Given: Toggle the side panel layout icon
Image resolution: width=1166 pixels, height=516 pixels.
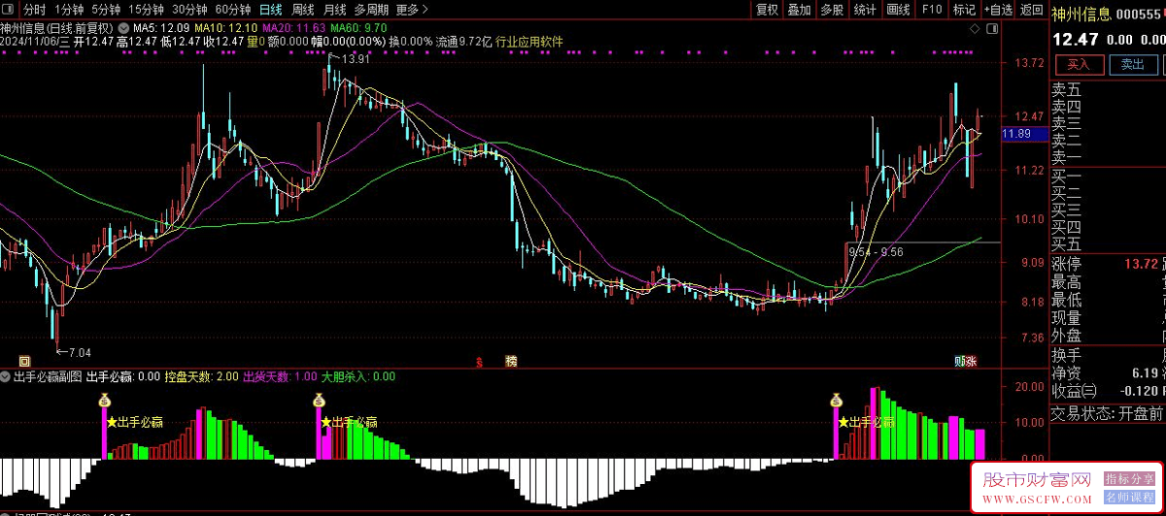Looking at the screenshot, I should pyautogui.click(x=990, y=28).
